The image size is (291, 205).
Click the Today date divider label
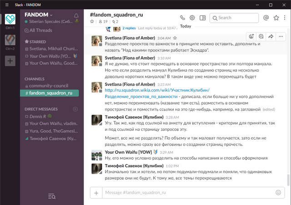click(186, 26)
